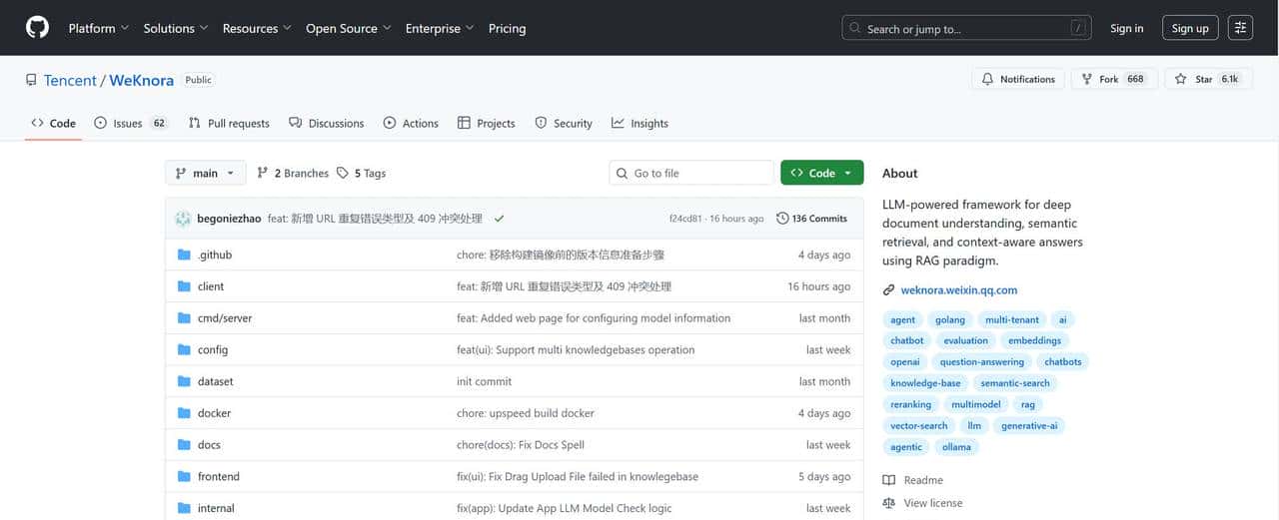Expand the Solutions menu
Image resolution: width=1279 pixels, height=520 pixels.
click(x=176, y=28)
